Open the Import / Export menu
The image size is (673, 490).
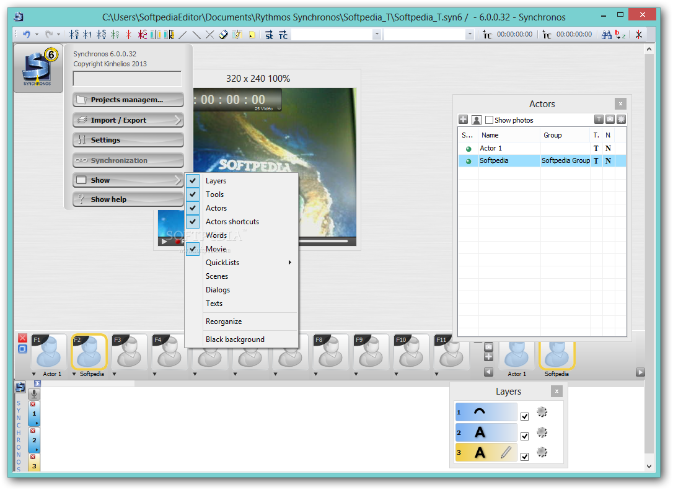[x=128, y=120]
